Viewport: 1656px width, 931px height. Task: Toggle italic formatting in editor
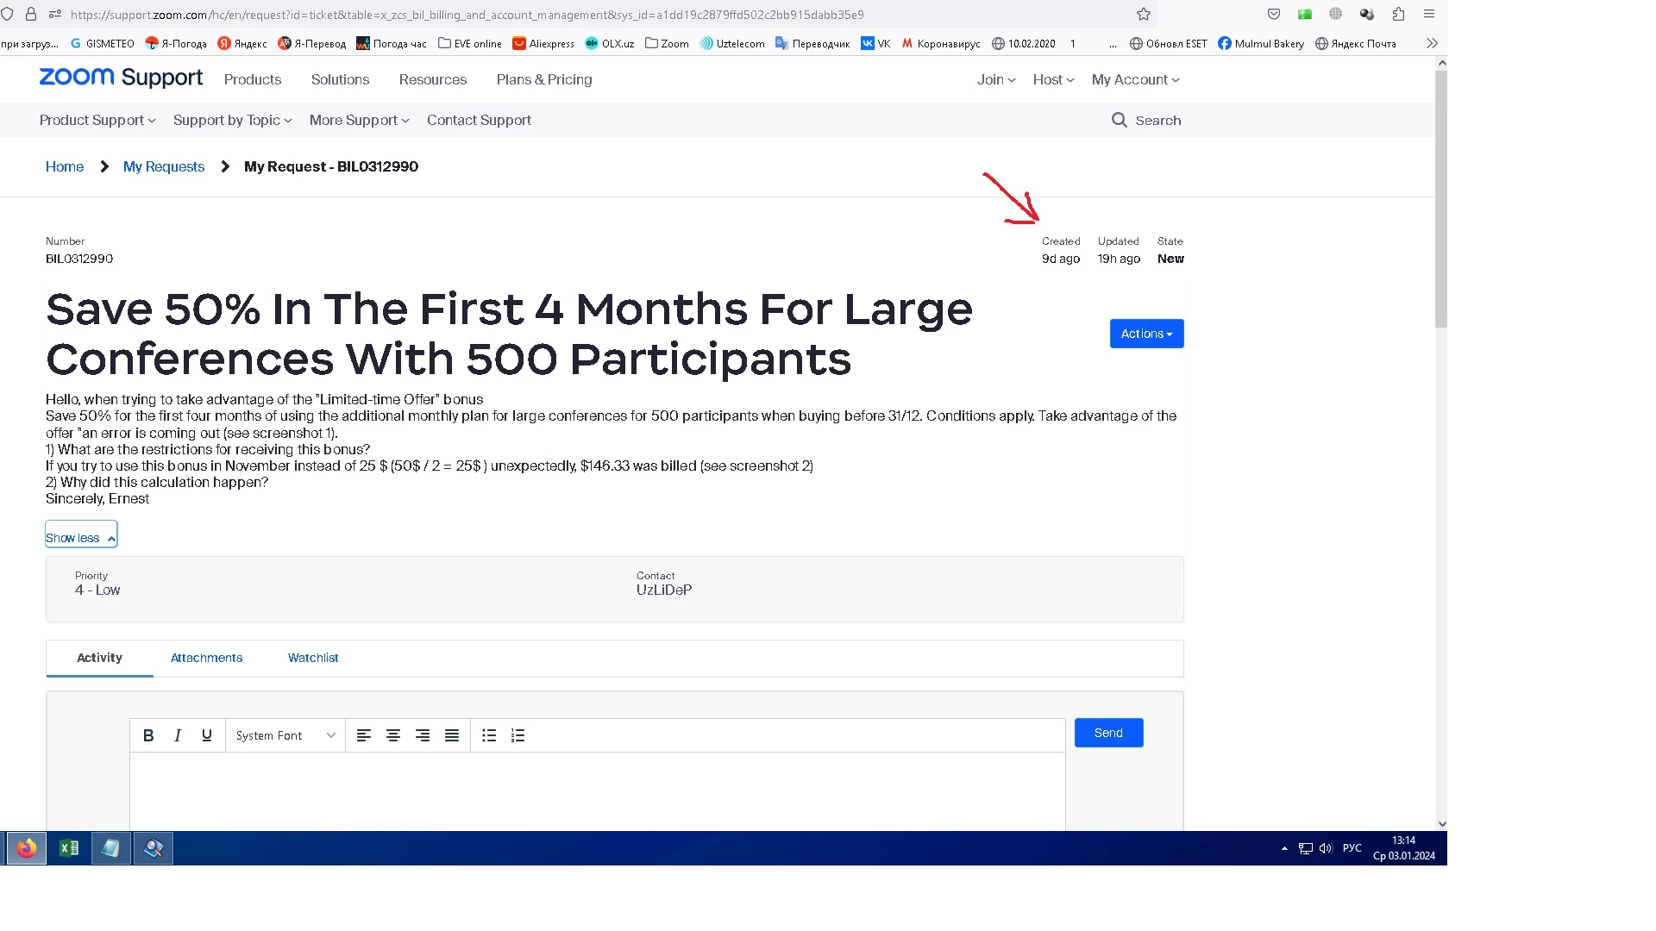(178, 735)
